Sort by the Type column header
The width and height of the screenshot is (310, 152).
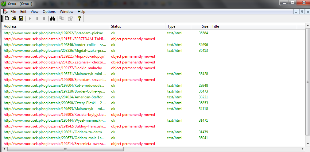pyautogui.click(x=178, y=26)
